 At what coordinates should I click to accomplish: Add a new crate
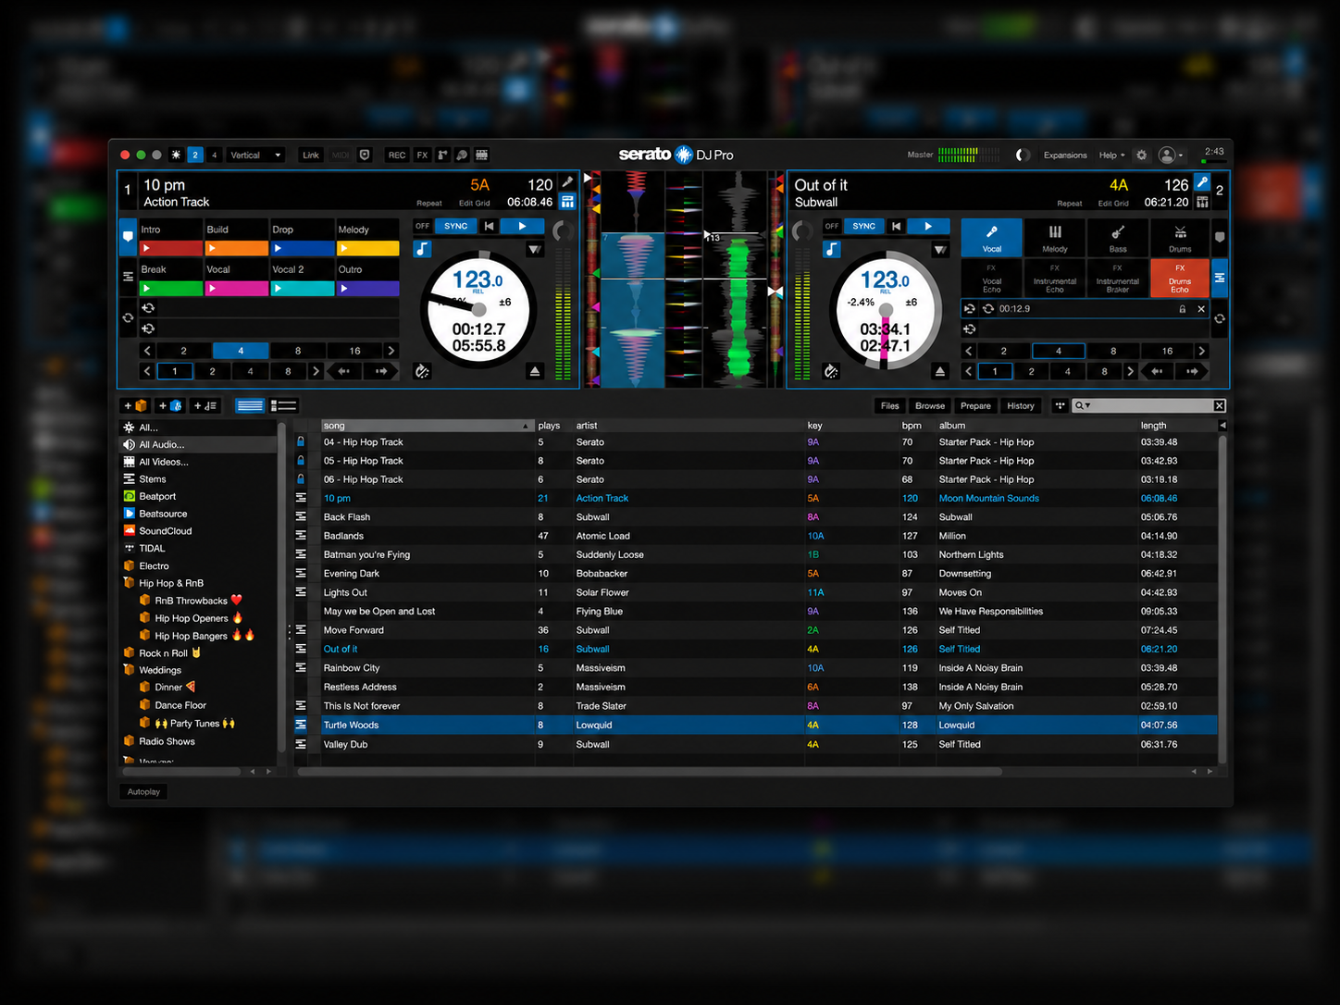coord(135,405)
